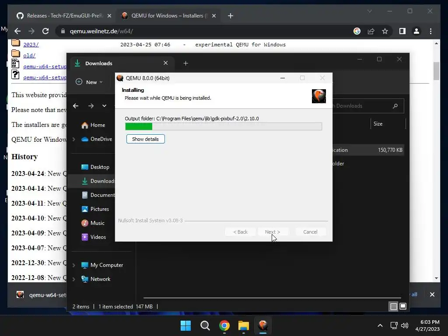The height and width of the screenshot is (336, 448).
Task: Switch Explorer to large icons view
Action: tap(403, 307)
